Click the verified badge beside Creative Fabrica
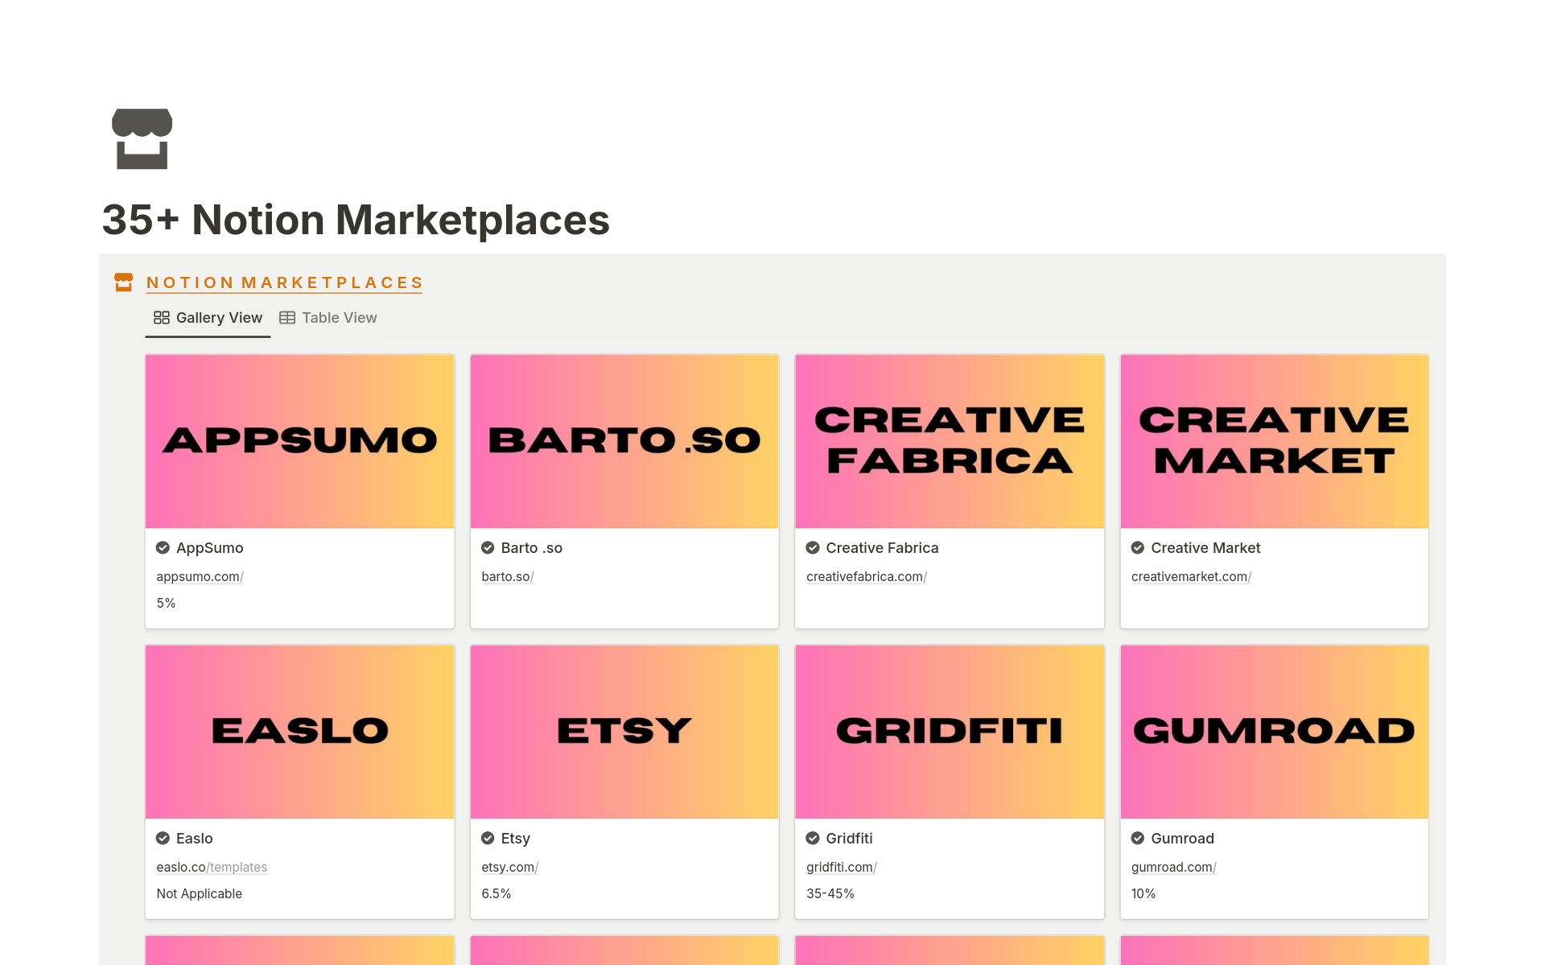Screen dimensions: 1545x965 (813, 548)
